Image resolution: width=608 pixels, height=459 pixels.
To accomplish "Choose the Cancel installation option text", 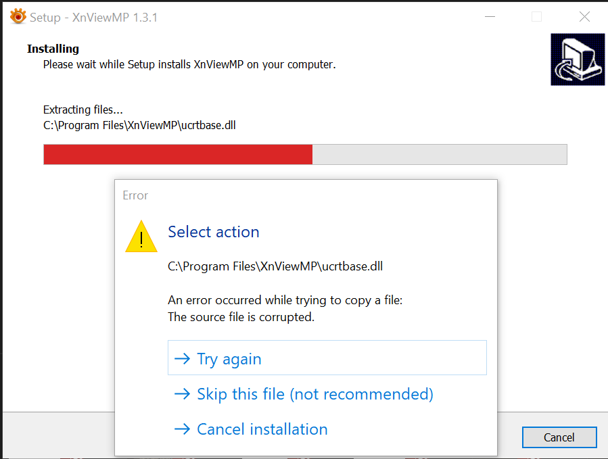I will [262, 429].
